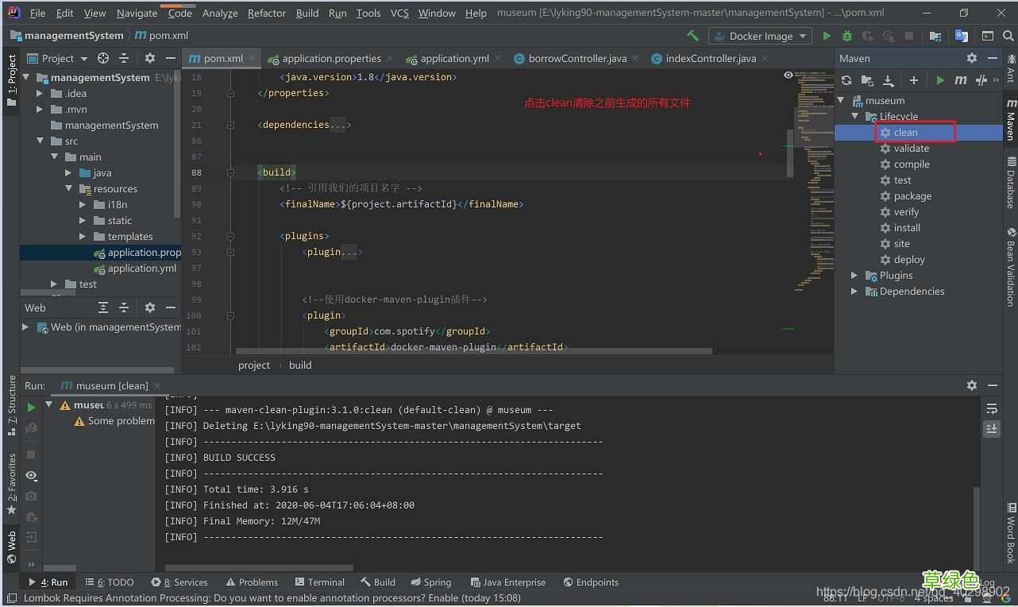
Task: Execute Maven goal with the m icon
Action: [x=961, y=80]
